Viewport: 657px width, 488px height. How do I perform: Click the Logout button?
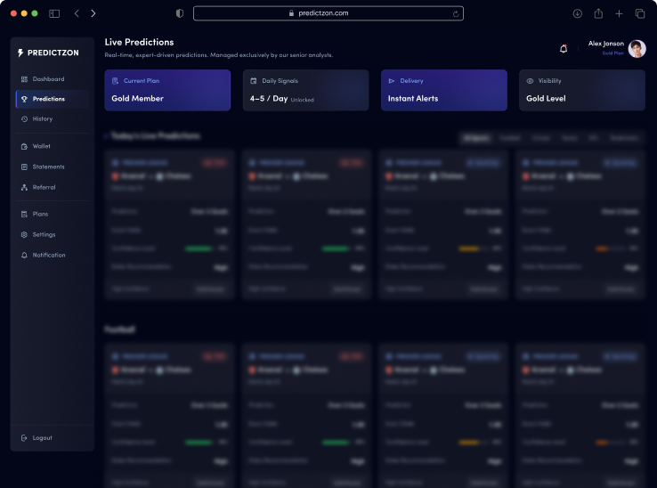42,438
